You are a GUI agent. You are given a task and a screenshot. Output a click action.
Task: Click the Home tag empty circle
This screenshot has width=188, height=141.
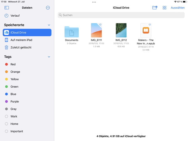pos(7,124)
